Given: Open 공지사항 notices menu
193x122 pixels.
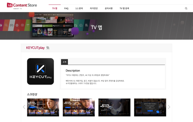Looking at the screenshot, I should (109, 8).
